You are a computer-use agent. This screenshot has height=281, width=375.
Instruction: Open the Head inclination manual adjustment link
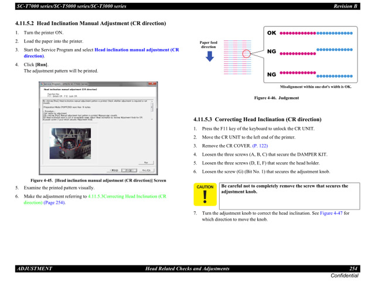[136, 50]
